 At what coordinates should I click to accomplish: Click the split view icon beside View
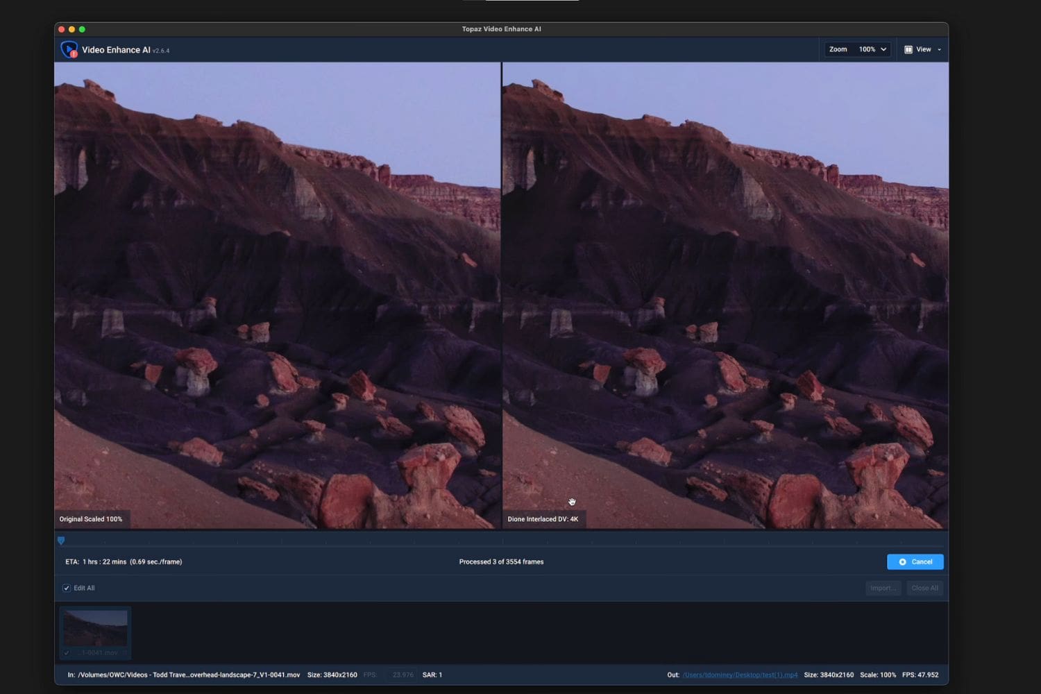908,49
